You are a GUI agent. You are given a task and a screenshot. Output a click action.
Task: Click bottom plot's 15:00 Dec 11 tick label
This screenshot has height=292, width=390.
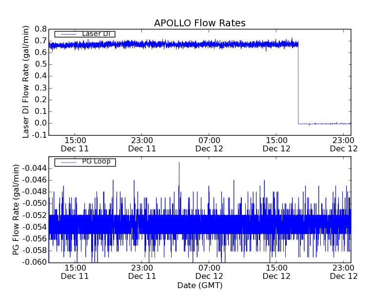tap(75, 272)
